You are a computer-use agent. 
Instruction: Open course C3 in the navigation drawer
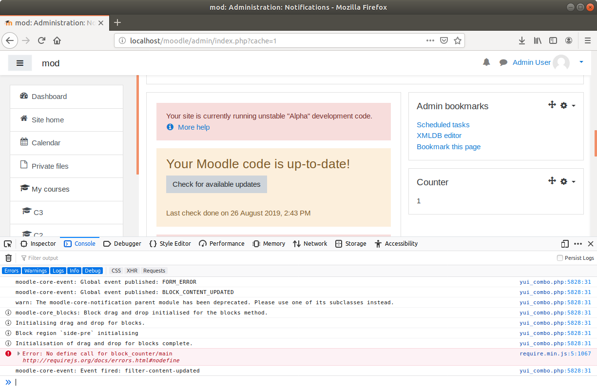66,213
